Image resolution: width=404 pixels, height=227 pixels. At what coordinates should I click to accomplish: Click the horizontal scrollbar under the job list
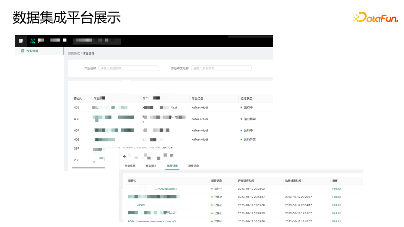(x=88, y=168)
